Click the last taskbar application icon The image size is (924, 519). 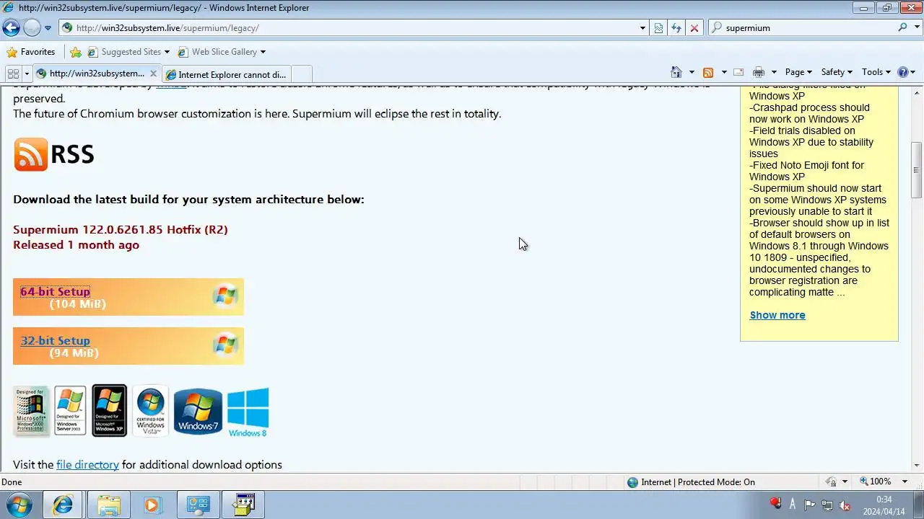243,505
